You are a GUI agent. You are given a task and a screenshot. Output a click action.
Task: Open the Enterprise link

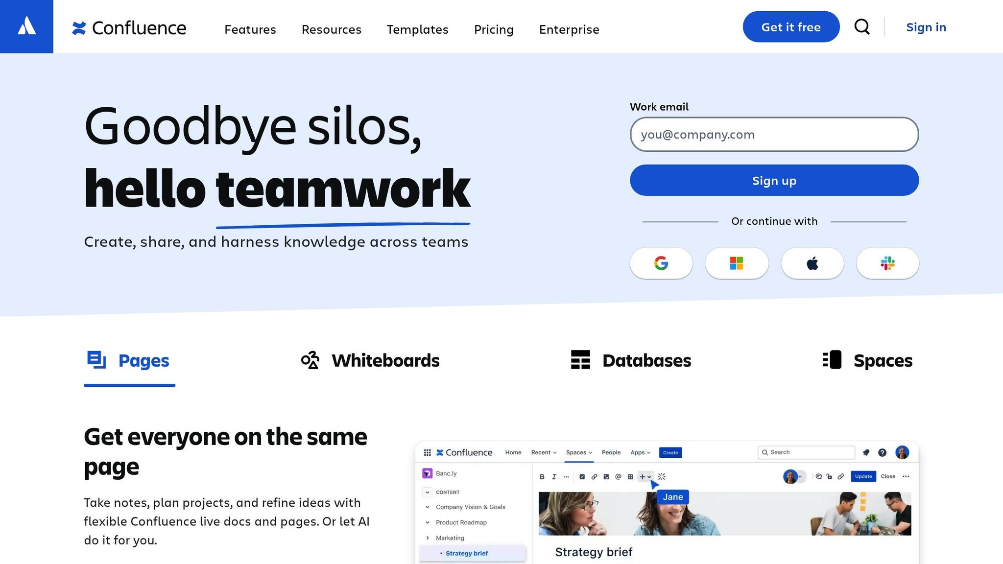(569, 29)
